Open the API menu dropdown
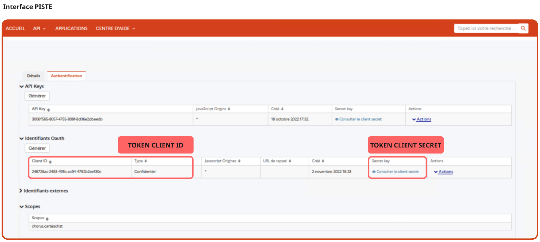Viewport: 540px width, 242px height. [39, 29]
